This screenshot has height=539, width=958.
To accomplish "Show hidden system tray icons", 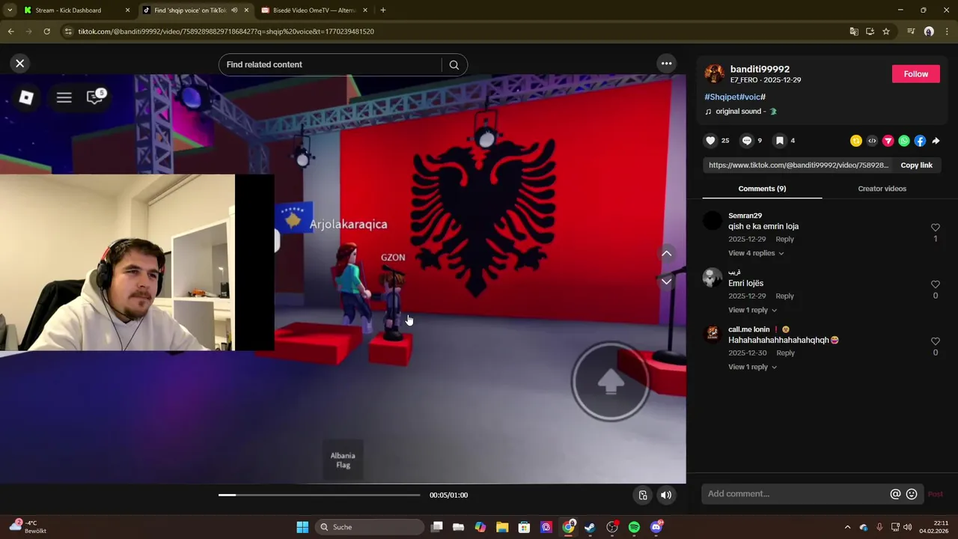I will point(847,527).
